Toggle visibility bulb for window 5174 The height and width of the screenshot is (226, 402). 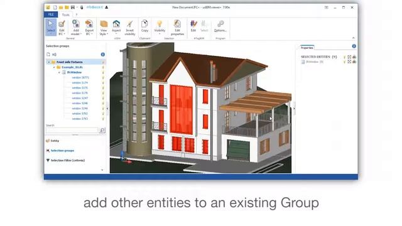point(103,82)
